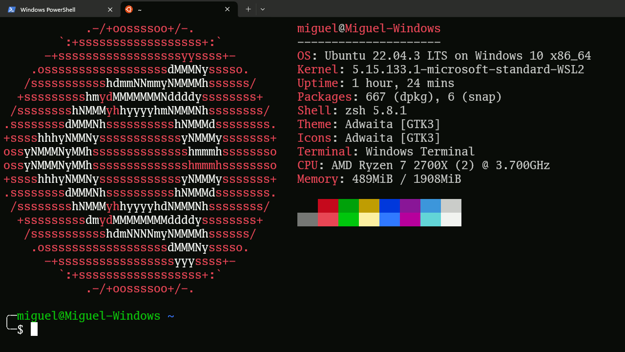This screenshot has height=352, width=625.
Task: Click the red swatch in the neofetch palette
Action: point(328,205)
